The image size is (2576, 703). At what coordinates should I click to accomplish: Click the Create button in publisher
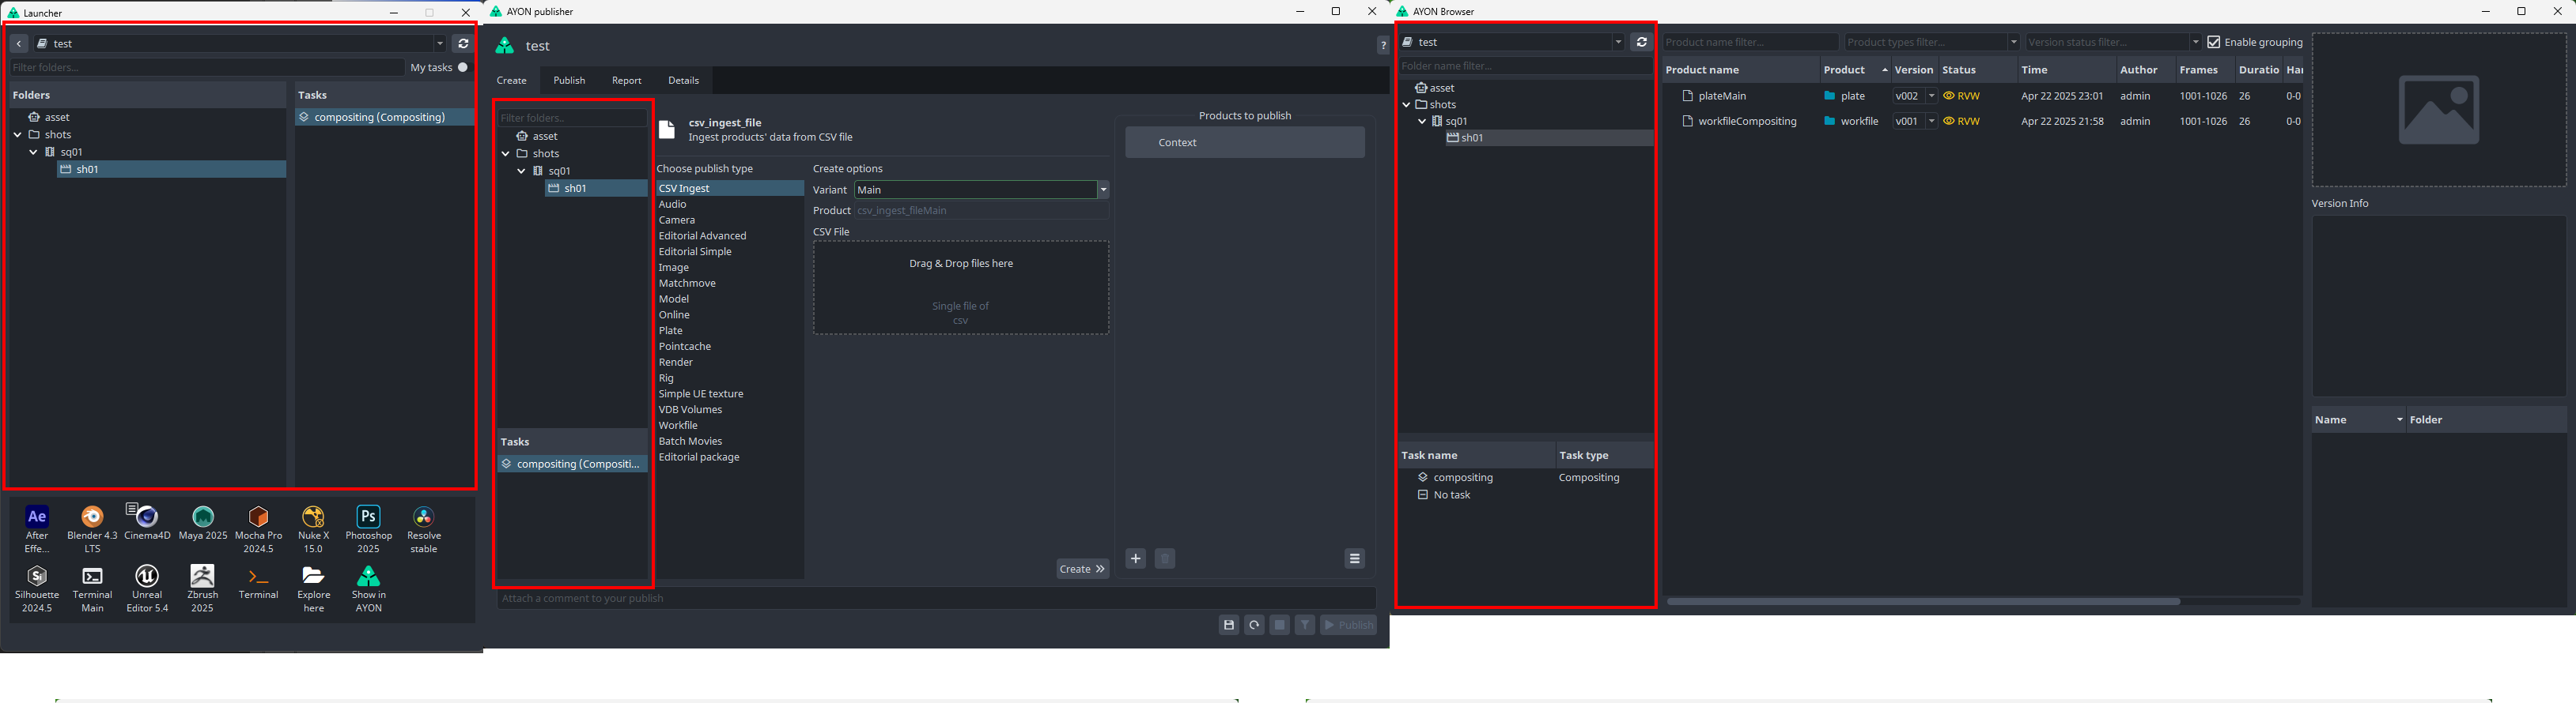pyautogui.click(x=1082, y=570)
